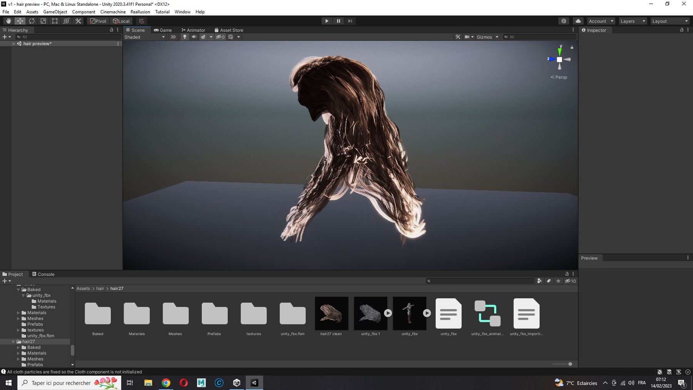Open the Gizmos dropdown
693x390 pixels.
(487, 37)
